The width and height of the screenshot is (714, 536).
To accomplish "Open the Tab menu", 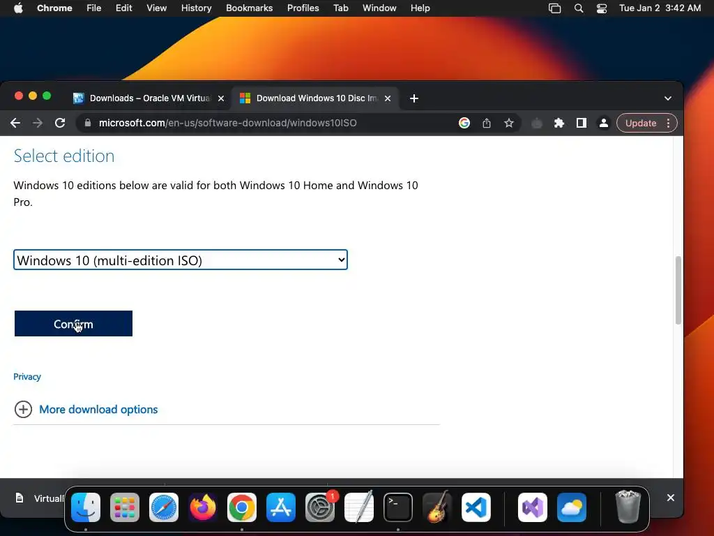I will pos(340,8).
